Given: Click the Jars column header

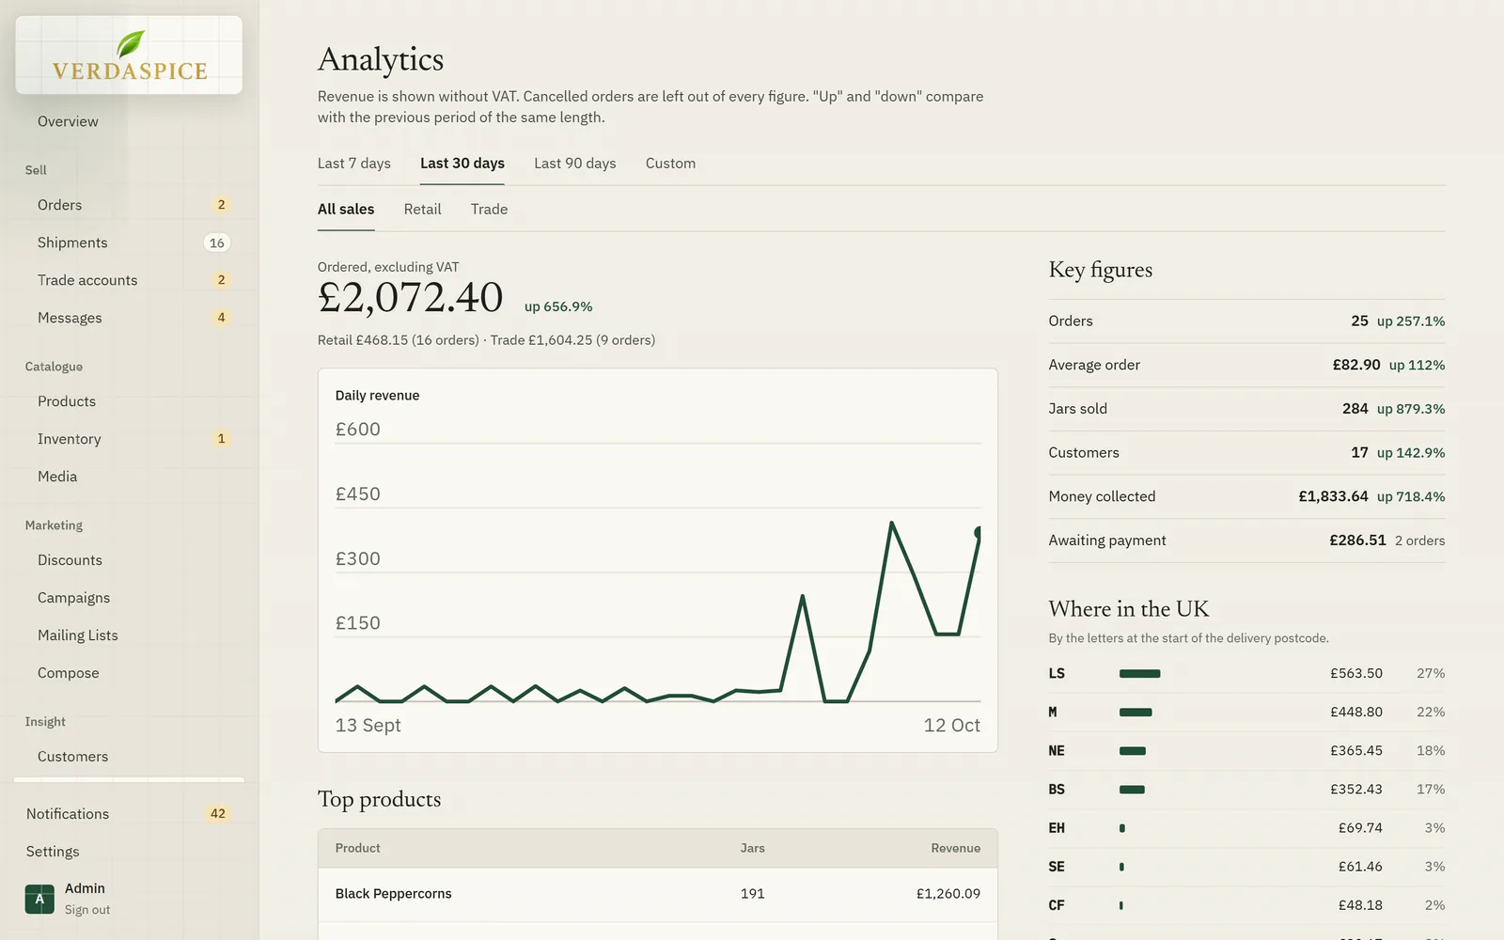Looking at the screenshot, I should [753, 848].
